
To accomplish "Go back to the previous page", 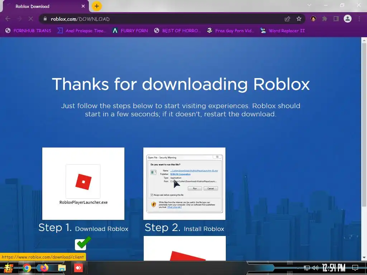I will pyautogui.click(x=8, y=19).
